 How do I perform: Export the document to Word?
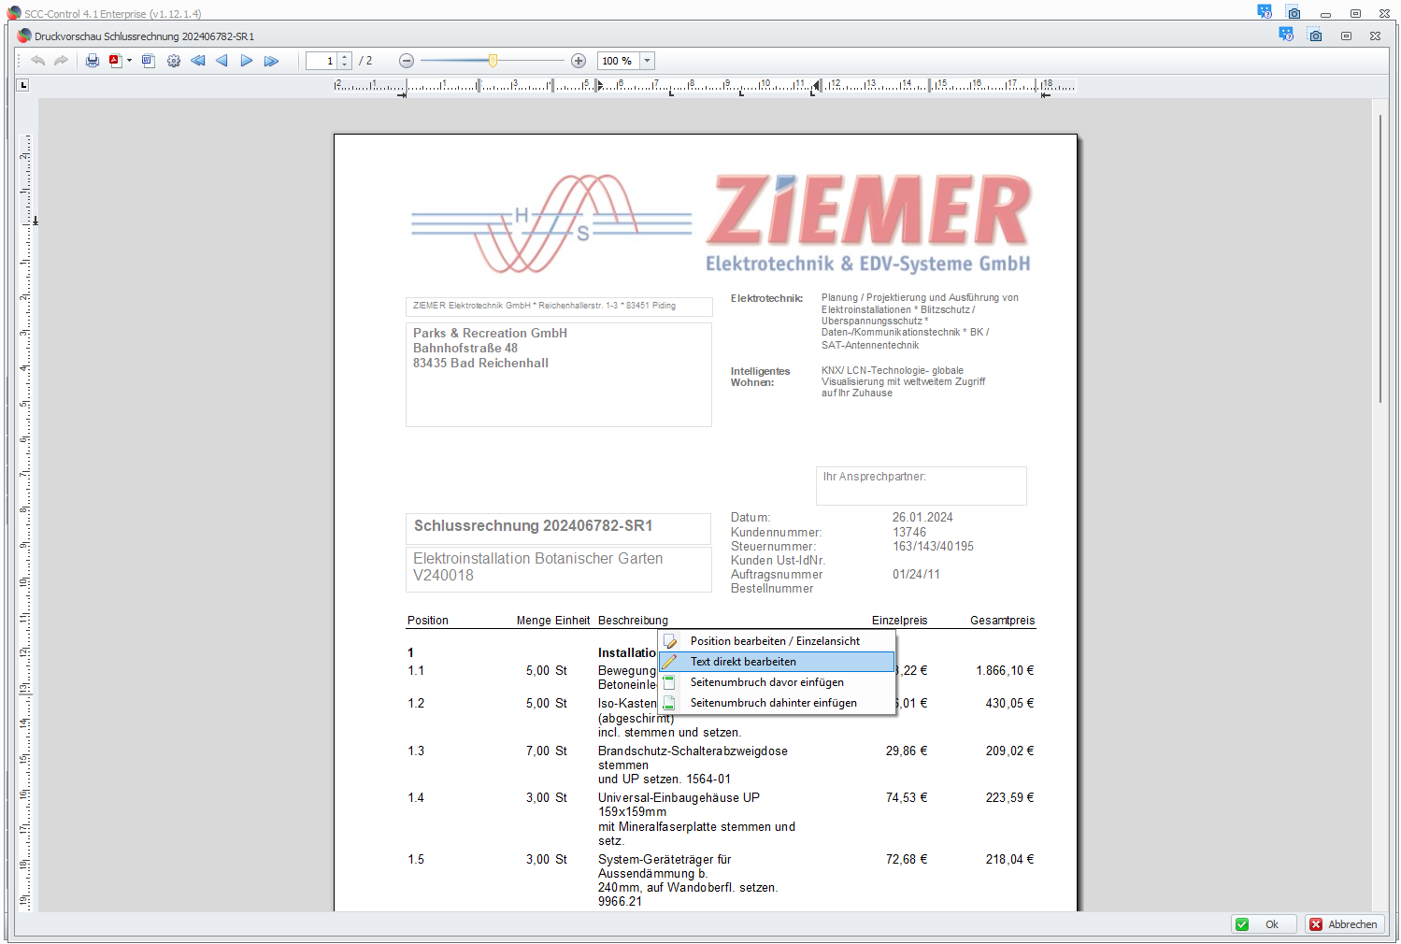148,61
